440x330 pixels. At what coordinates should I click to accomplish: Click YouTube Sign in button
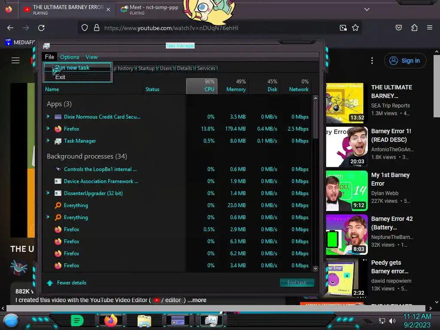click(405, 61)
